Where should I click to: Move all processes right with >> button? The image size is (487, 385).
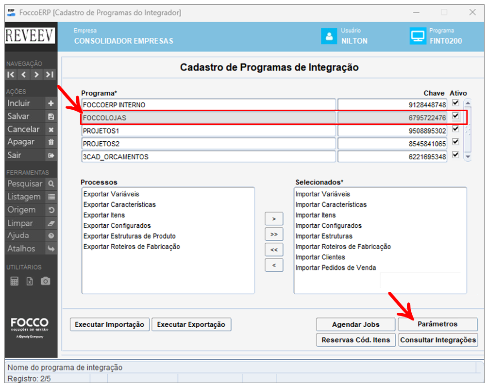(274, 234)
